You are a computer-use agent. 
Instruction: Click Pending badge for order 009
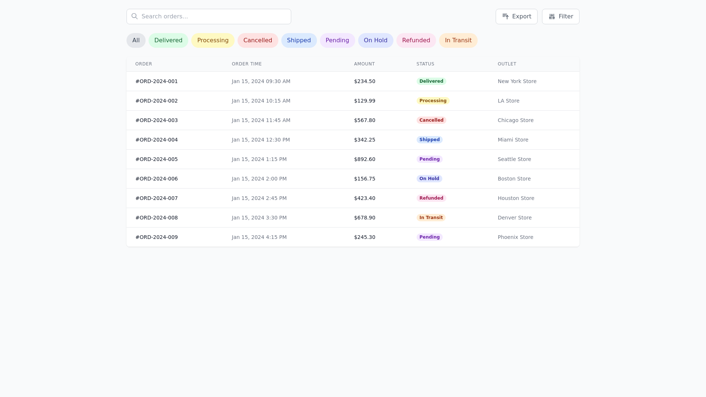(429, 237)
